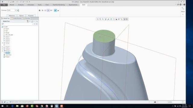Click the Help icon in title area
Screen dimensions: 193x108
pos(184,4)
